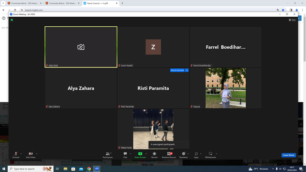
Task: Expand audio options arrow beside Unmute
Action: [x=21, y=154]
